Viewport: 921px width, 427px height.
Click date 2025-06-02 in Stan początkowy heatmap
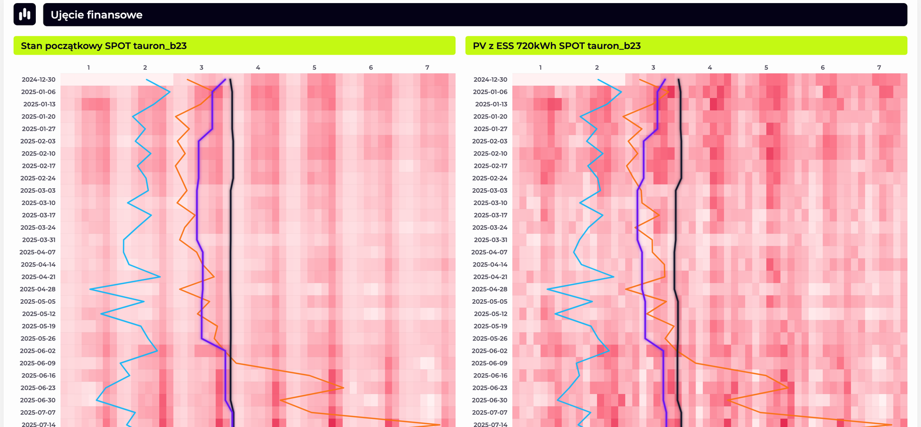point(38,351)
